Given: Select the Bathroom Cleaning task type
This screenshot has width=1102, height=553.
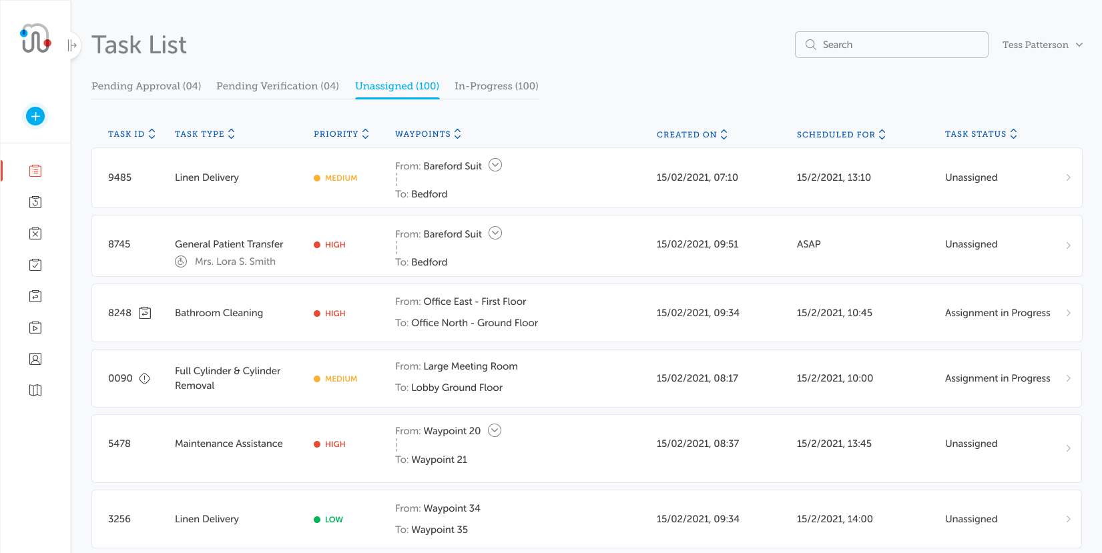Looking at the screenshot, I should [219, 313].
